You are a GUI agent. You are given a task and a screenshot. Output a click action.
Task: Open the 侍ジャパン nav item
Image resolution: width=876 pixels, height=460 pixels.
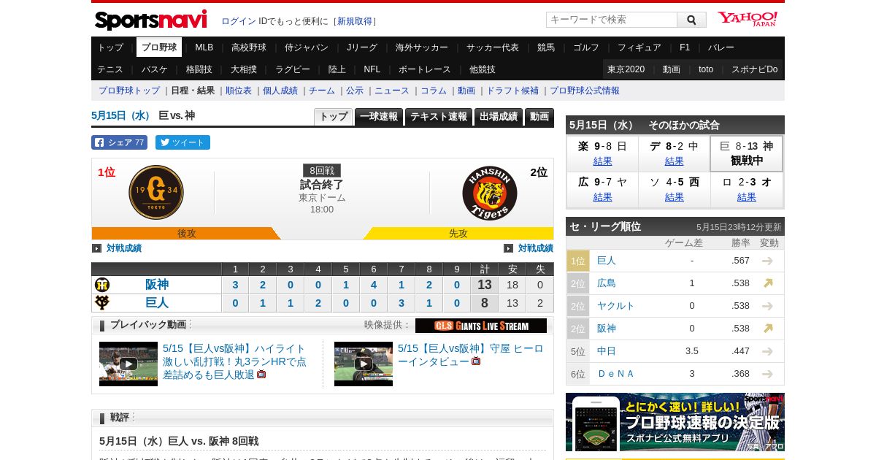[x=307, y=47]
